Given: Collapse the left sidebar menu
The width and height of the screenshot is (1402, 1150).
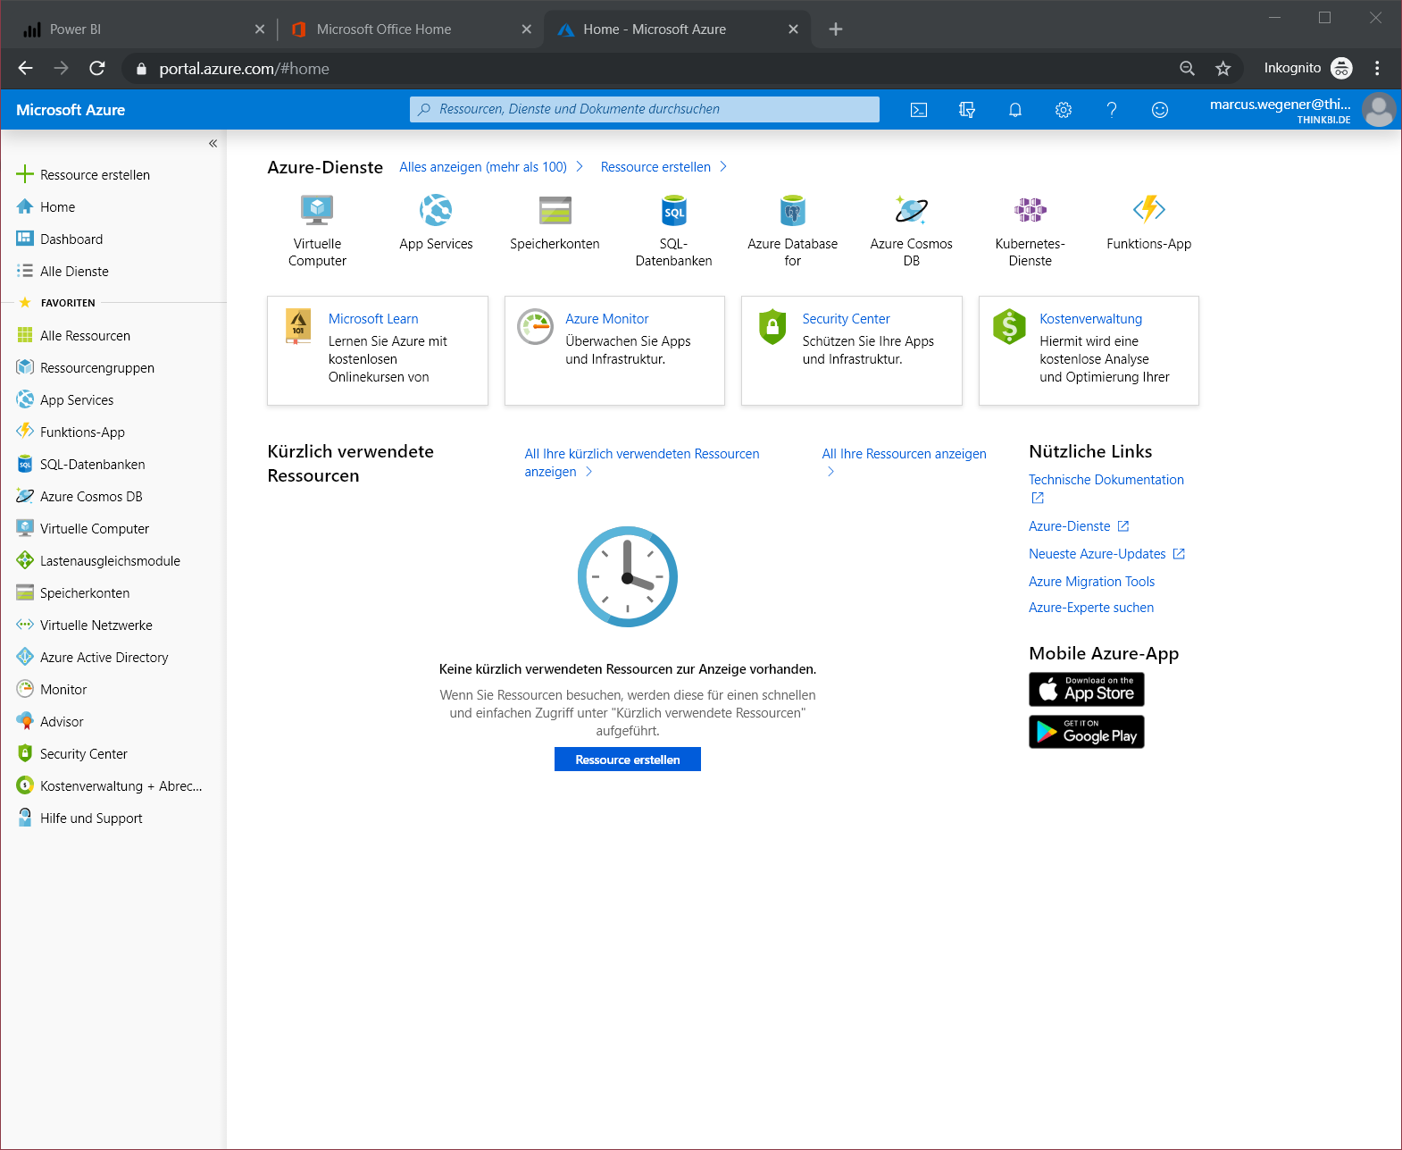Looking at the screenshot, I should (x=213, y=143).
